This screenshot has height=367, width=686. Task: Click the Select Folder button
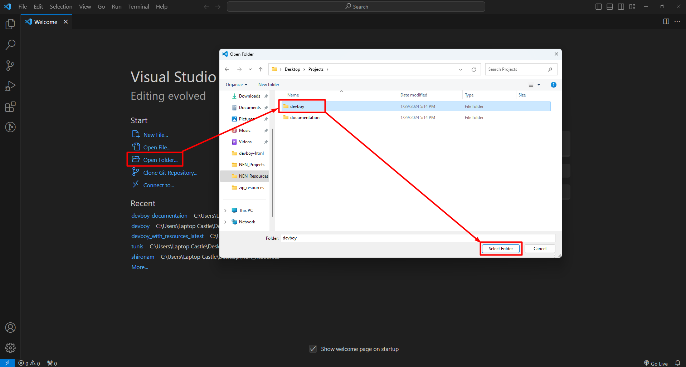(501, 249)
